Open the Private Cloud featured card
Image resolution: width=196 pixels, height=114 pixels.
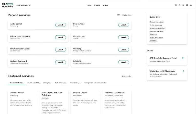click(85, 102)
